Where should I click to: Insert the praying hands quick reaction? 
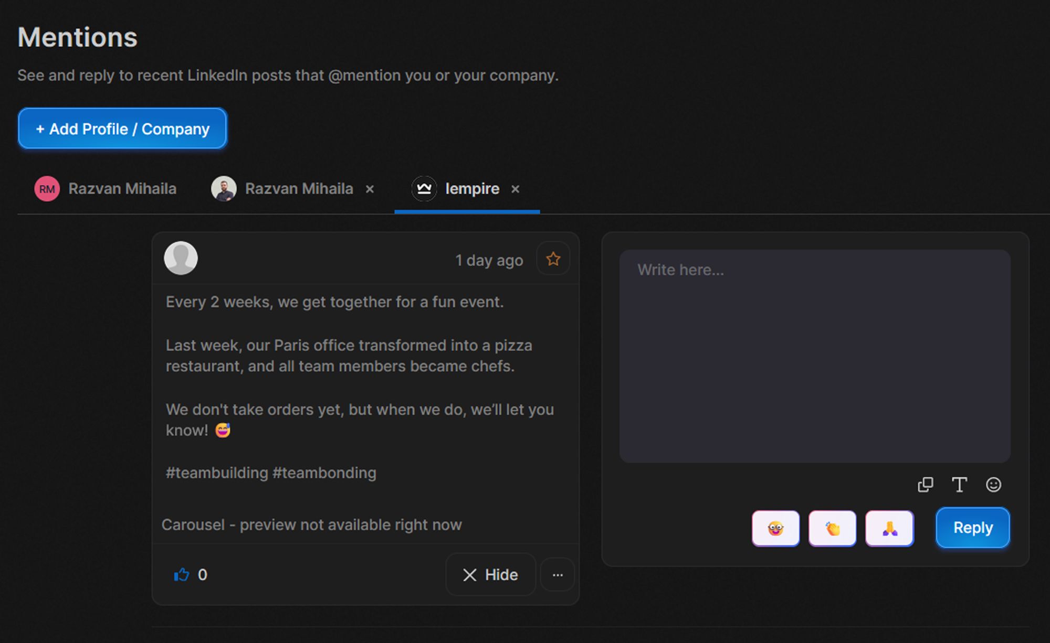pyautogui.click(x=889, y=528)
